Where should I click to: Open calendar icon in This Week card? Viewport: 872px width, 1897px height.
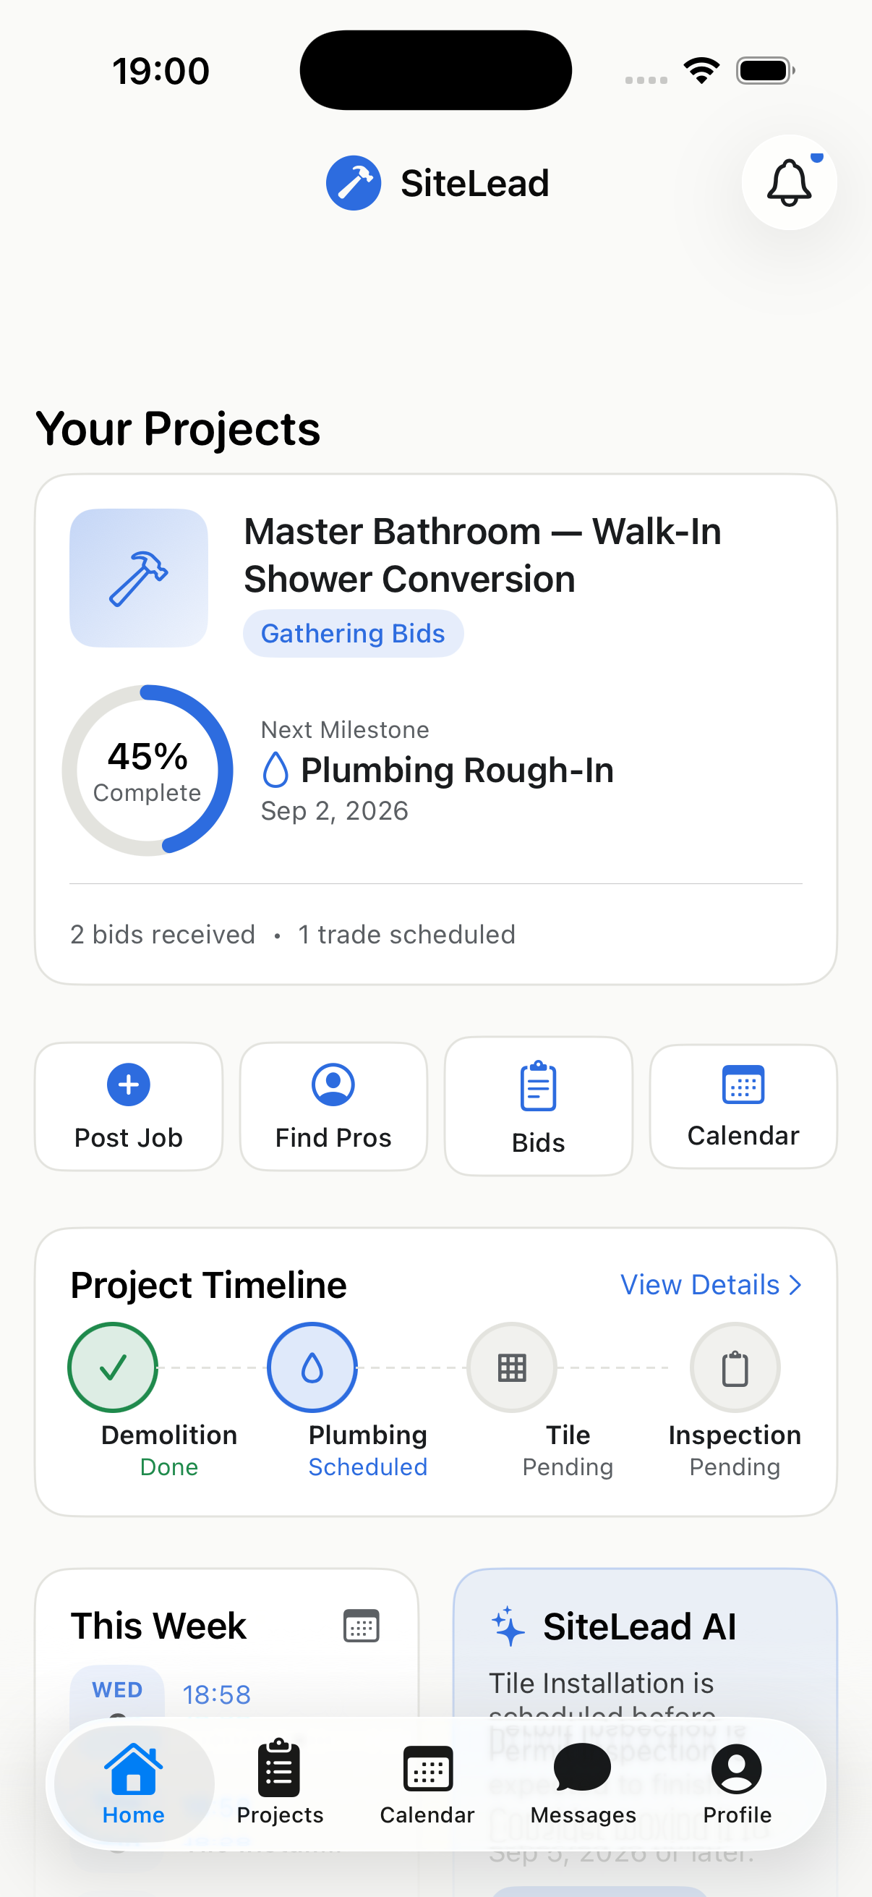[x=362, y=1626]
